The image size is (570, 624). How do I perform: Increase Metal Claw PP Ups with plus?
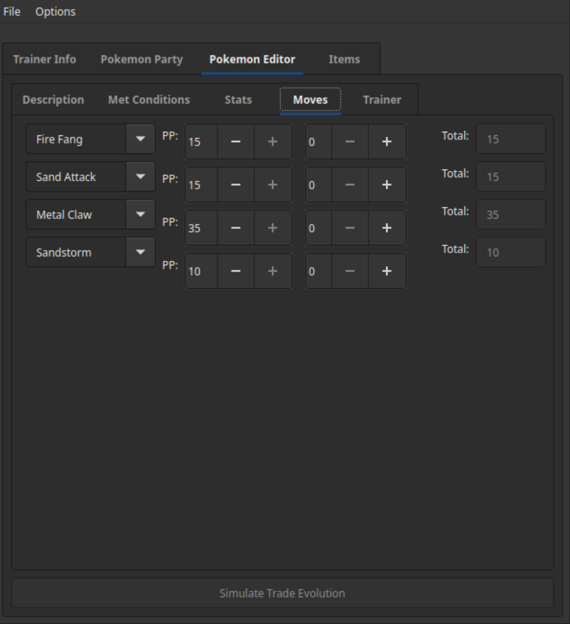pyautogui.click(x=387, y=228)
